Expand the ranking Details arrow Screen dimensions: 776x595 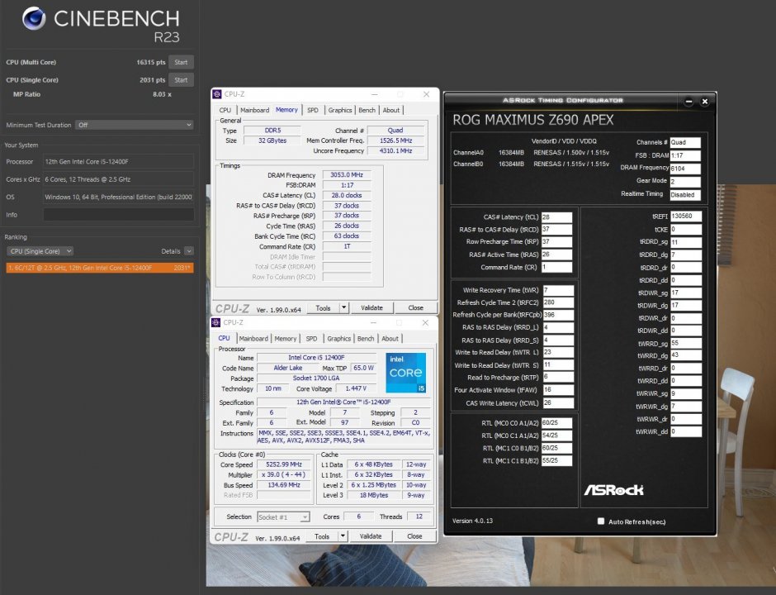pos(189,251)
